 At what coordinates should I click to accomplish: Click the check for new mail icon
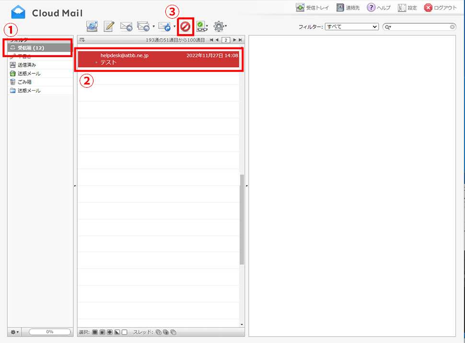coord(92,26)
